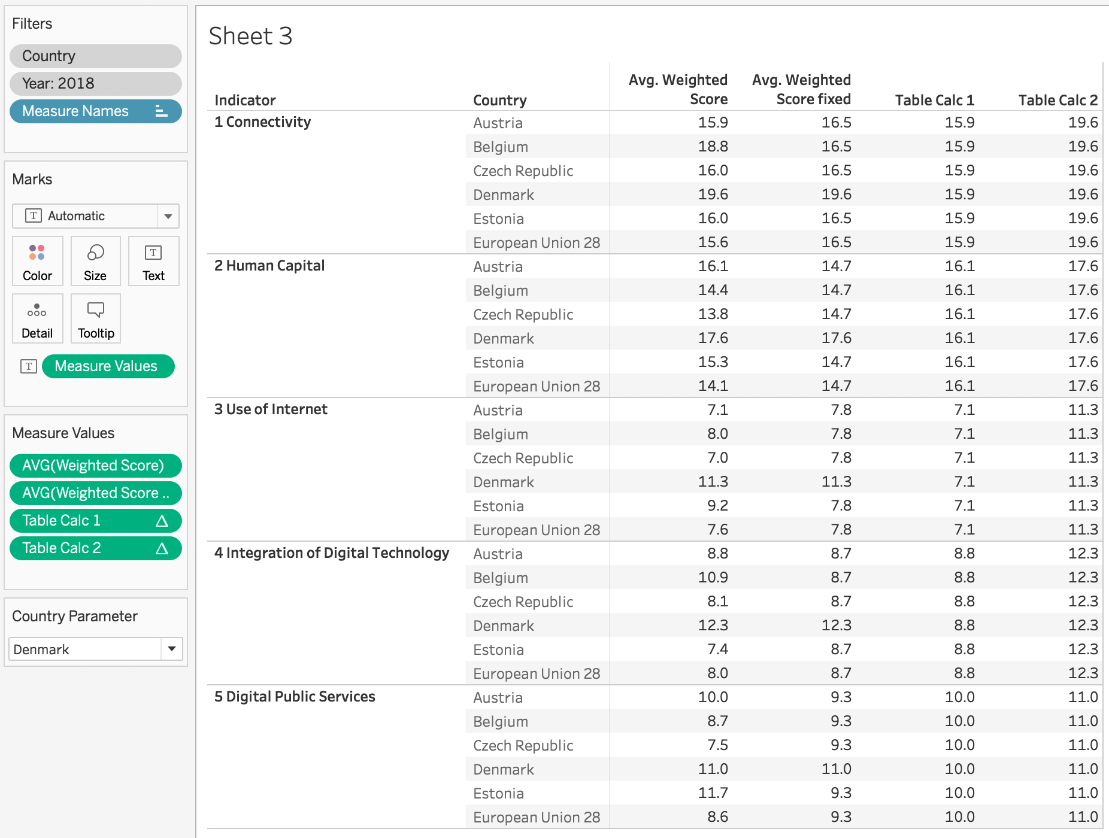Image resolution: width=1109 pixels, height=838 pixels.
Task: Select the Year: 2018 filter pill
Action: coord(96,84)
